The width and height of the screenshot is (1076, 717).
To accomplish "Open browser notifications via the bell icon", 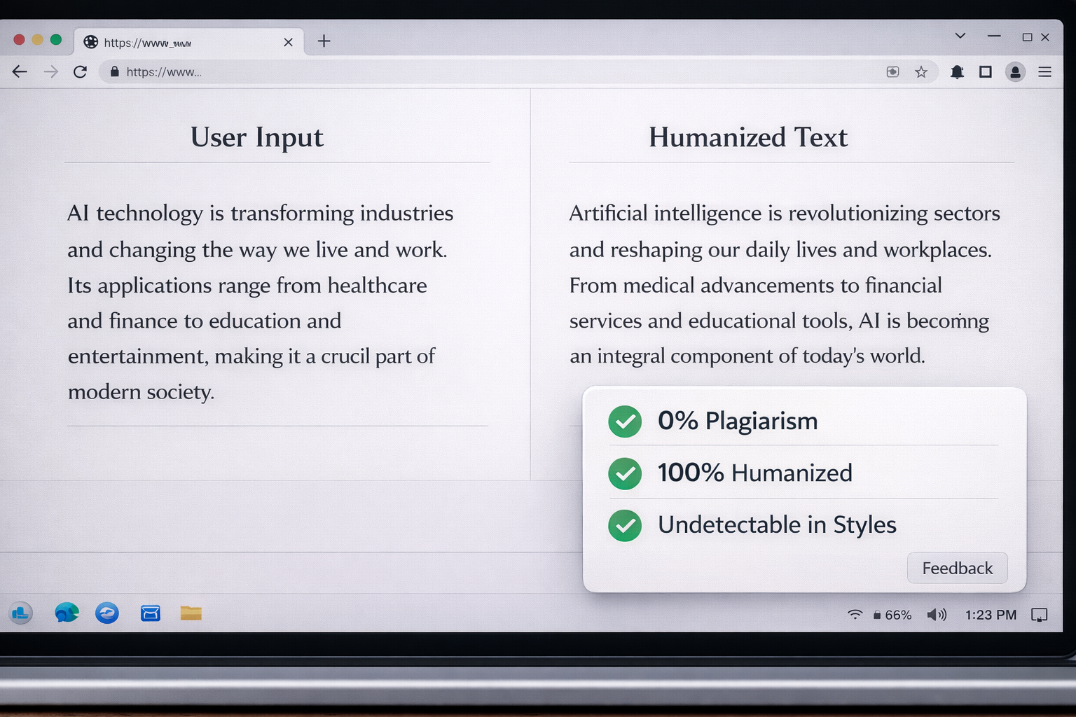I will pyautogui.click(x=957, y=71).
